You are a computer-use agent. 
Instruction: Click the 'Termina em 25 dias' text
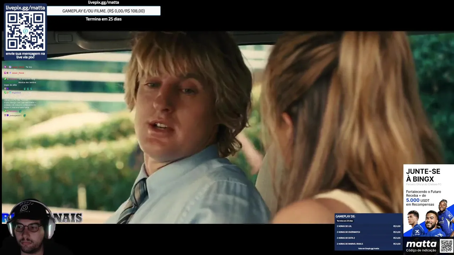(x=104, y=19)
